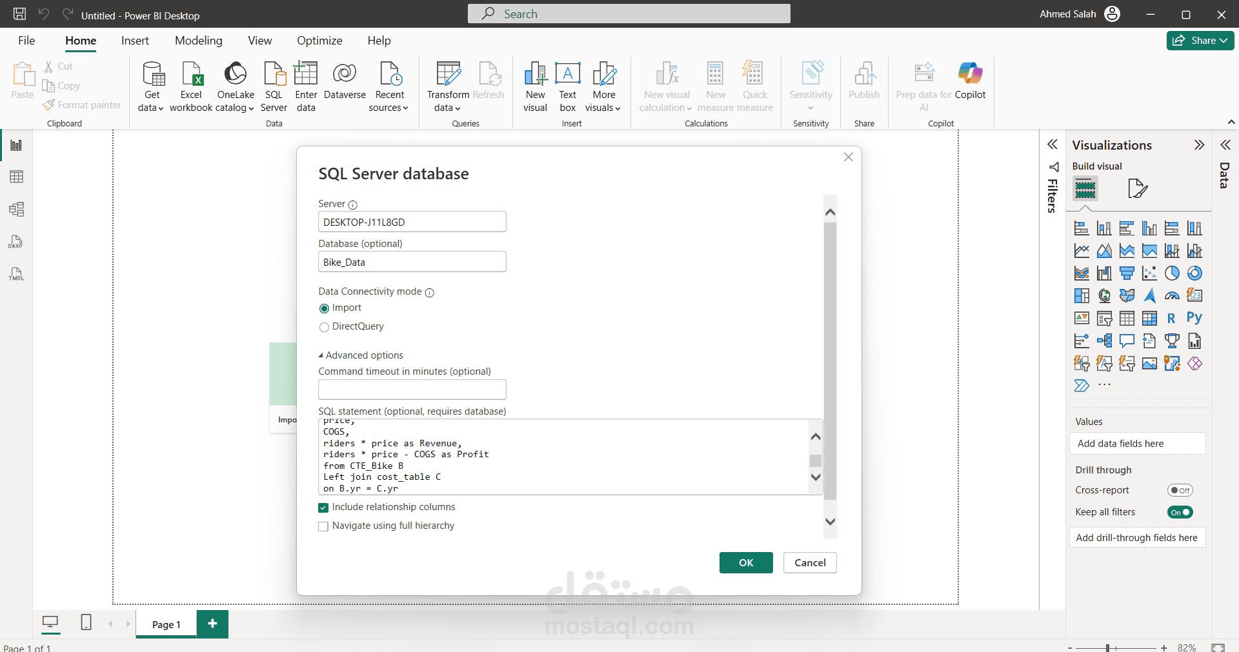This screenshot has width=1239, height=652.
Task: Switch to the Insert tab
Action: 135,41
